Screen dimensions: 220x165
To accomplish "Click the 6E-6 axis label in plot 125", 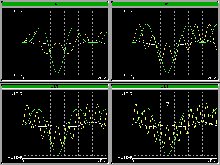I will point(212,78).
